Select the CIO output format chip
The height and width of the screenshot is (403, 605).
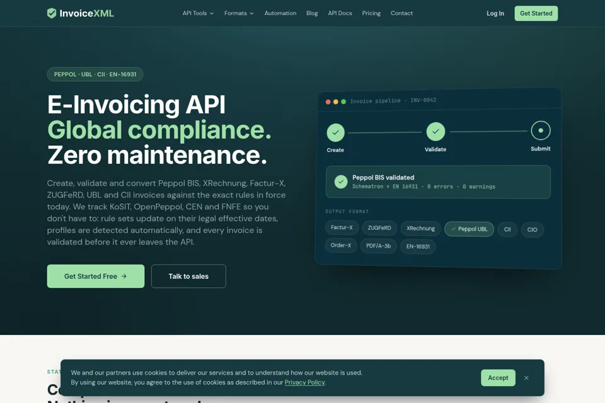(x=532, y=230)
